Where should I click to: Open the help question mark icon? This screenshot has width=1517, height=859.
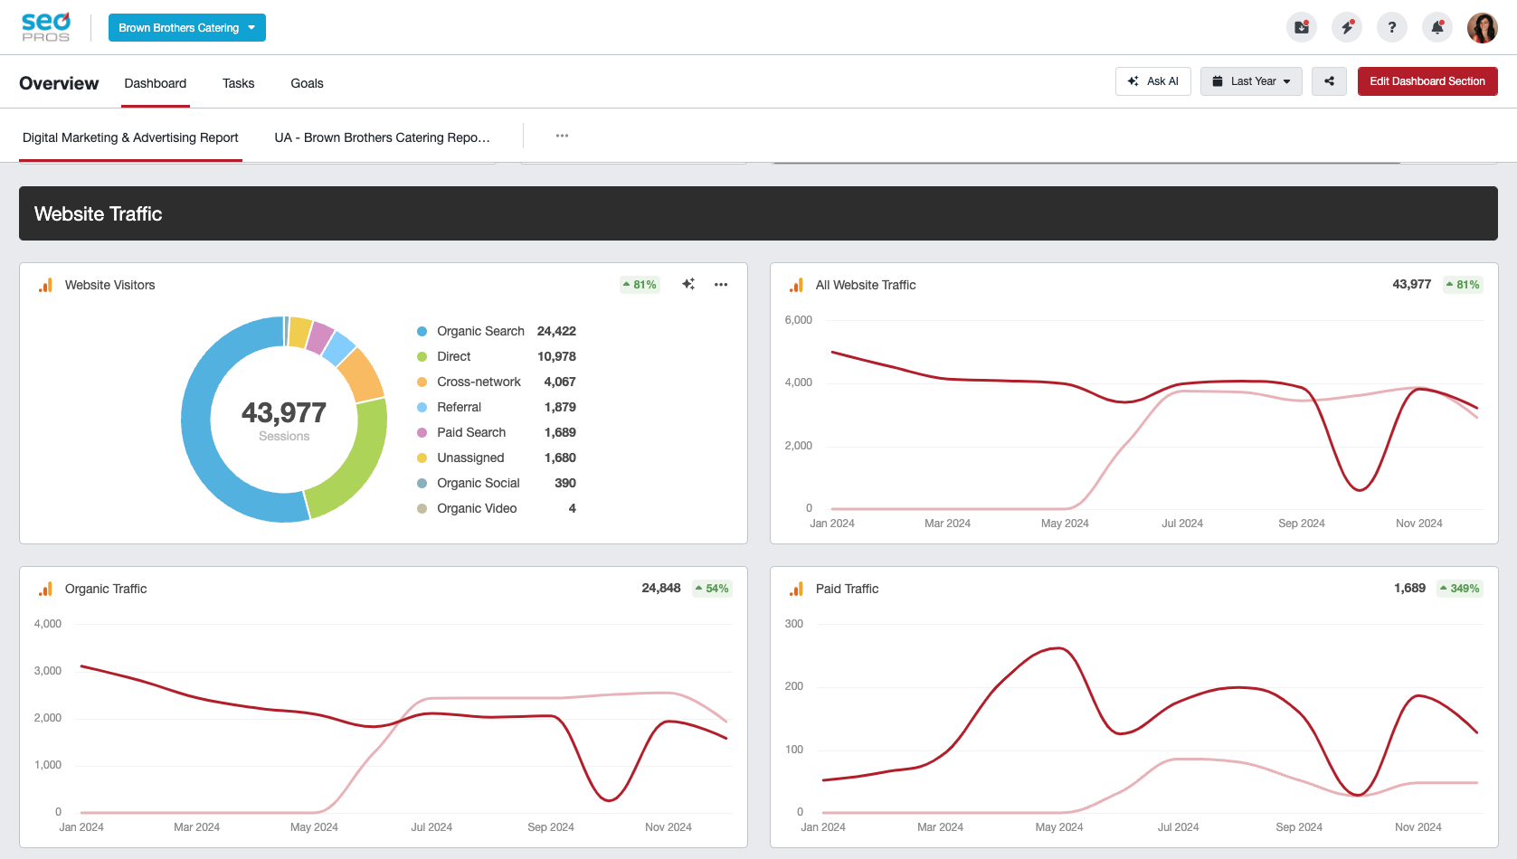pos(1392,27)
